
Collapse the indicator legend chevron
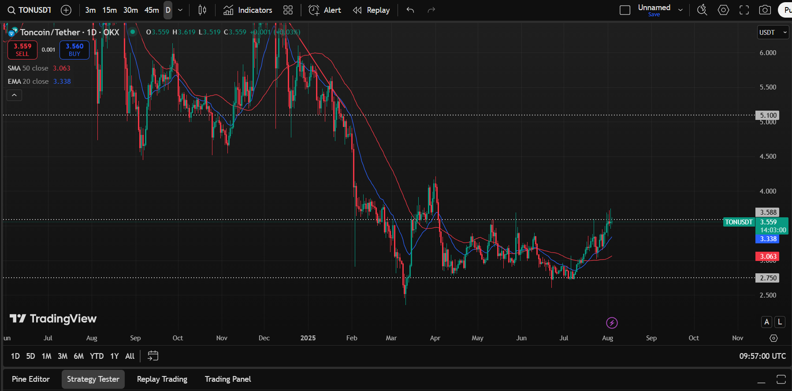[x=14, y=95]
